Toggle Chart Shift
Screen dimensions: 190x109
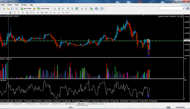click(86, 8)
